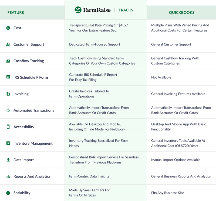This screenshot has width=216, height=201.
Task: Click the flat rate pricing description
Action: point(98,28)
